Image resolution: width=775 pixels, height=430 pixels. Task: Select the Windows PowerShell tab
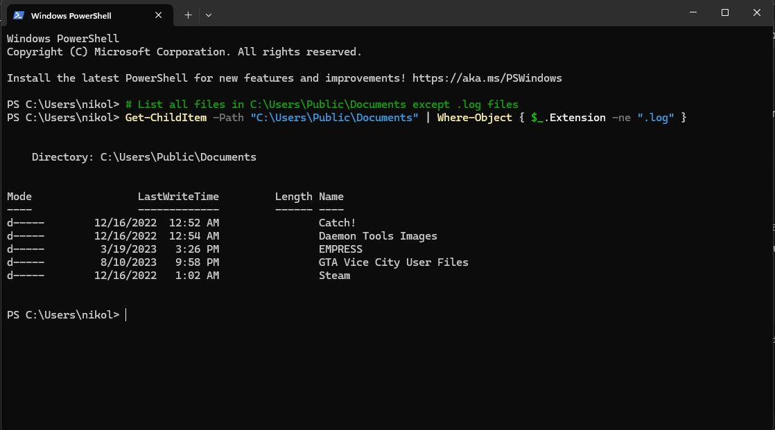click(x=89, y=15)
